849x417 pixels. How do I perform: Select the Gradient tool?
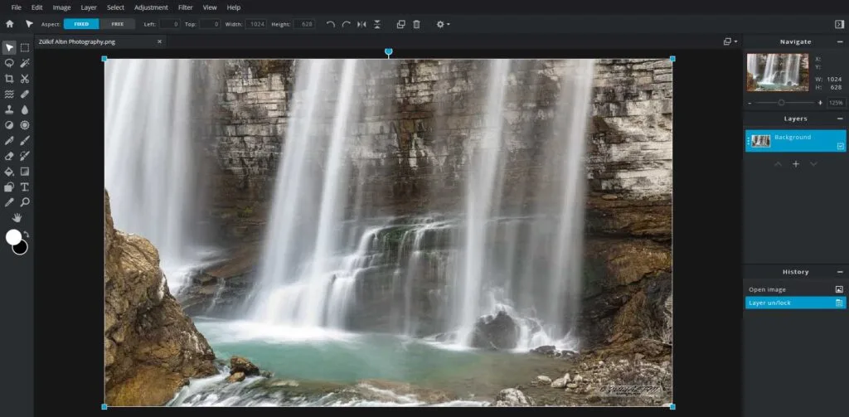coord(25,172)
